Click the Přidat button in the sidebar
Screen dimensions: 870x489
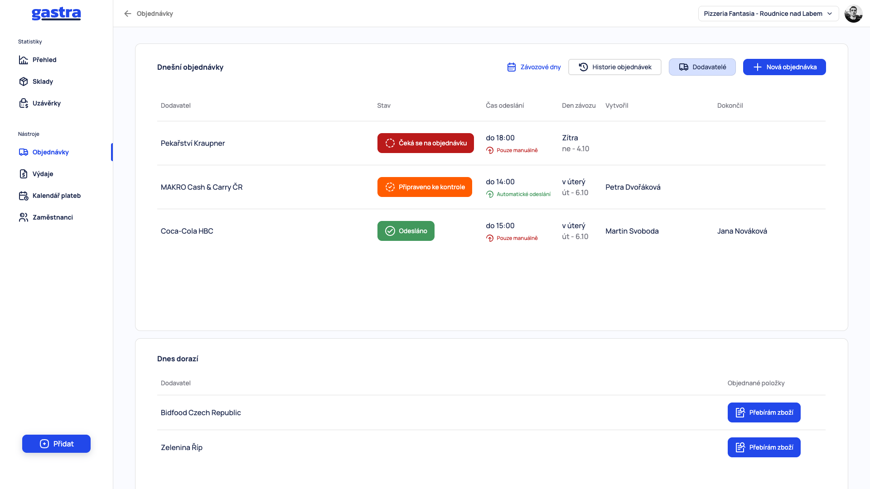click(56, 444)
